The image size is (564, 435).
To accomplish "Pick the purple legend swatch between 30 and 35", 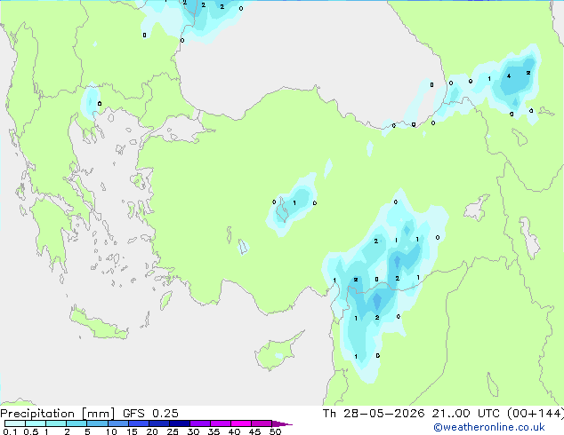I will (199, 423).
